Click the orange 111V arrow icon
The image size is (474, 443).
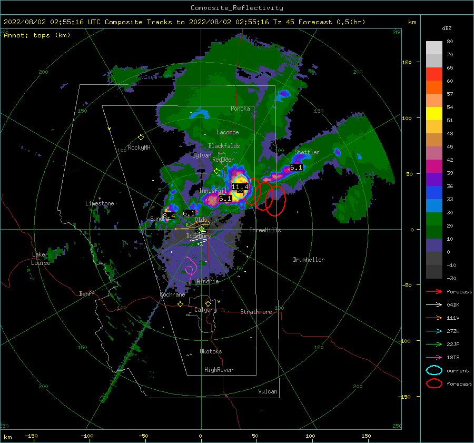[x=434, y=318]
